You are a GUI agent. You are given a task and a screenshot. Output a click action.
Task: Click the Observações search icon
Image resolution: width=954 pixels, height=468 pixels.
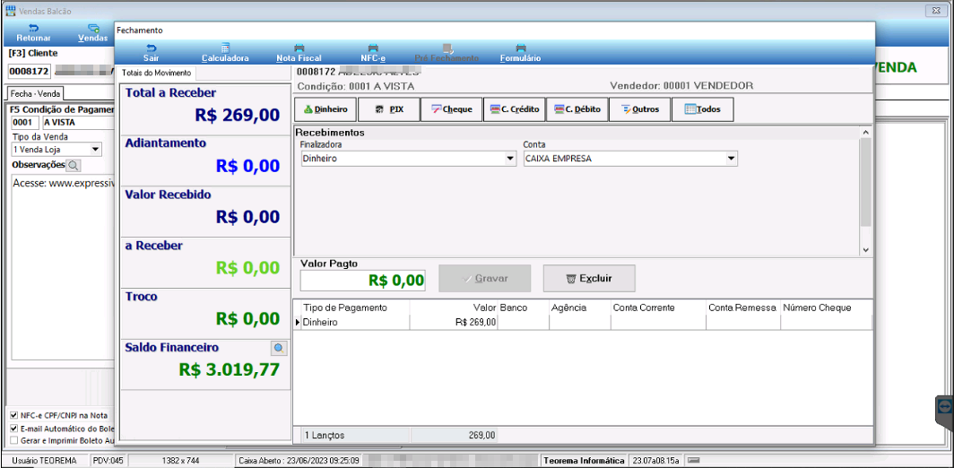[73, 165]
